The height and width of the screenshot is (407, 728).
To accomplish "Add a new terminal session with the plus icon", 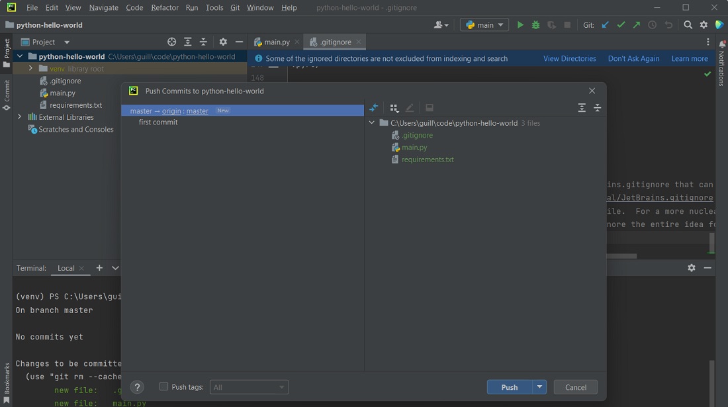I will [99, 268].
